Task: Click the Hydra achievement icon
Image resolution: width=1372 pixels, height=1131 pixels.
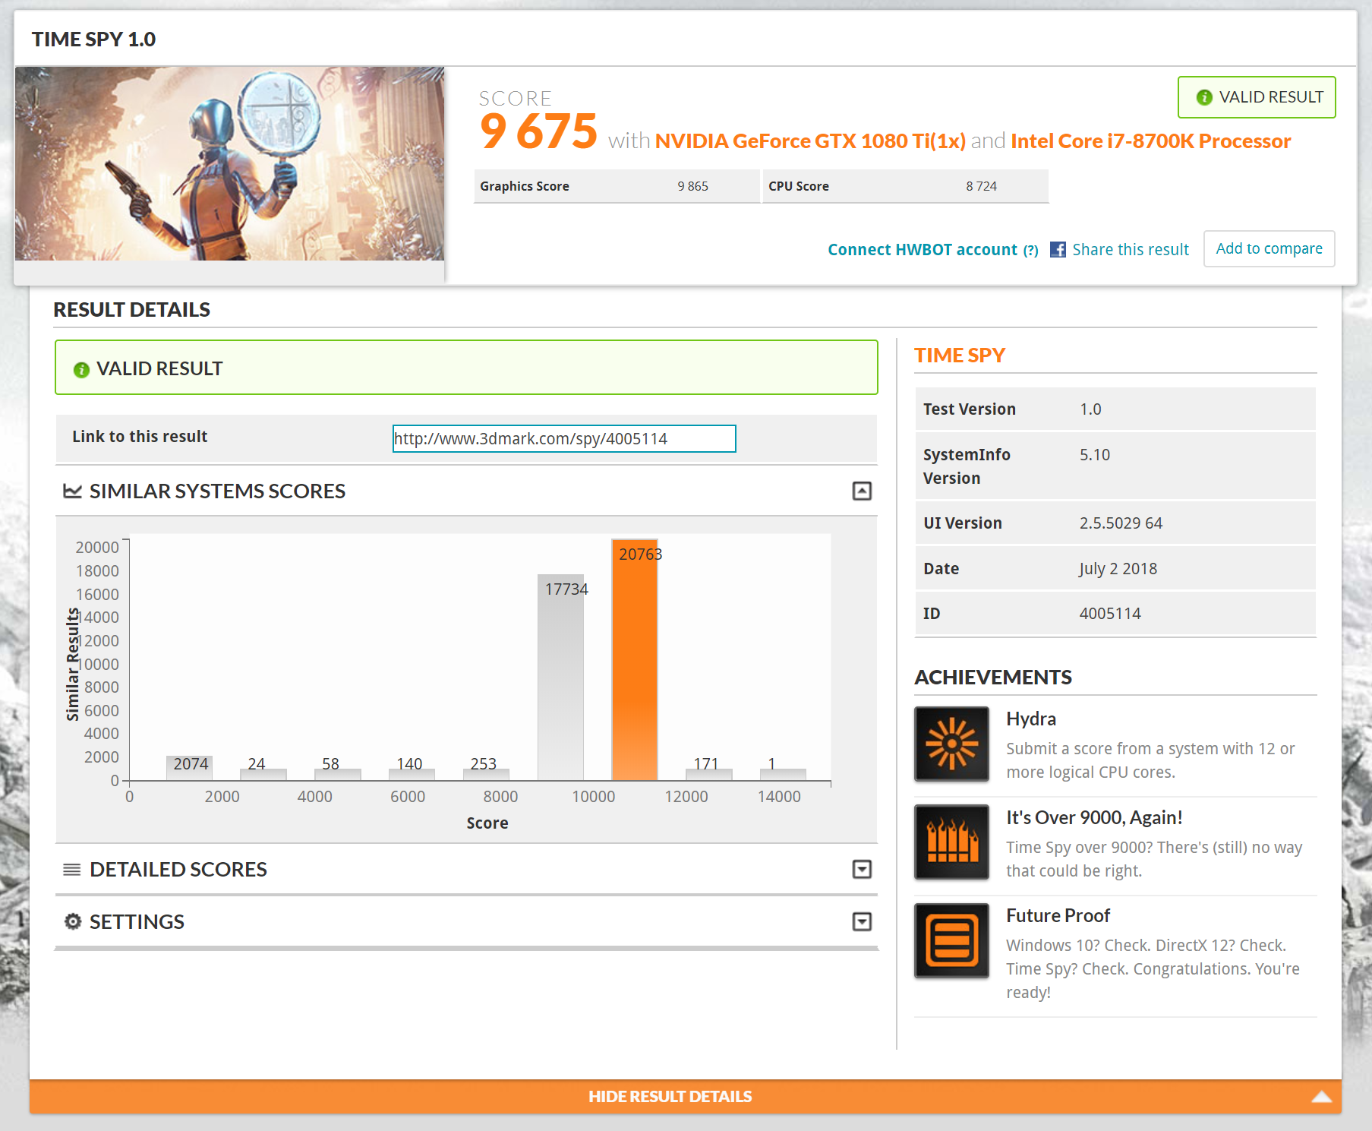Action: 951,744
